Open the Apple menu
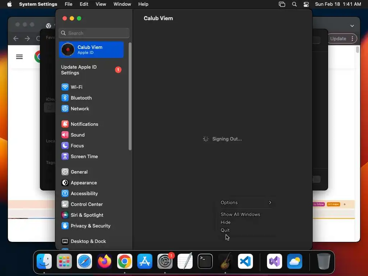Viewport: 368px width, 276px height. coord(9,4)
